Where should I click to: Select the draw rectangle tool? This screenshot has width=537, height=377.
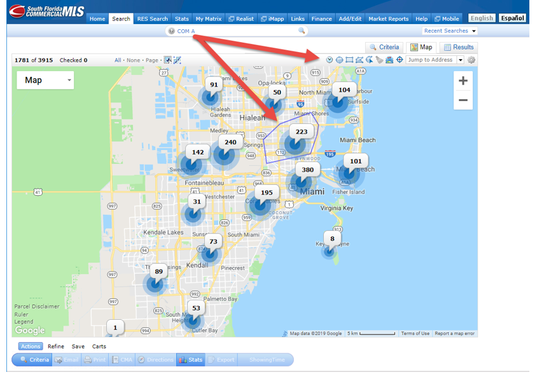[349, 60]
